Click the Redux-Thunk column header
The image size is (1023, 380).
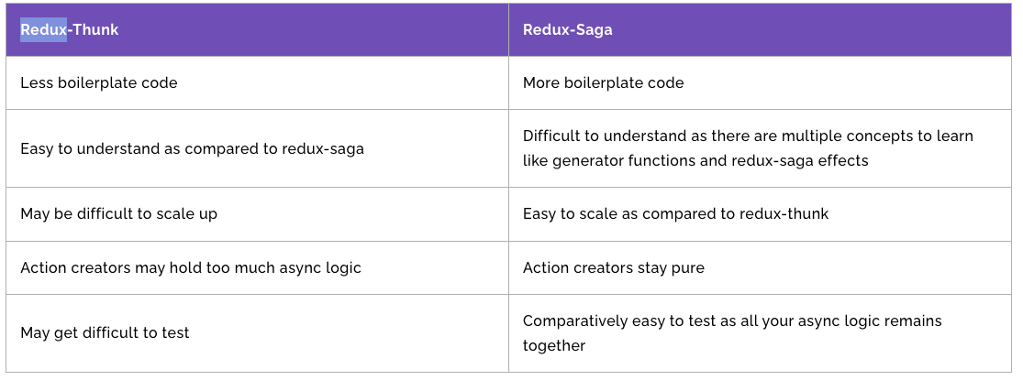pos(257,30)
